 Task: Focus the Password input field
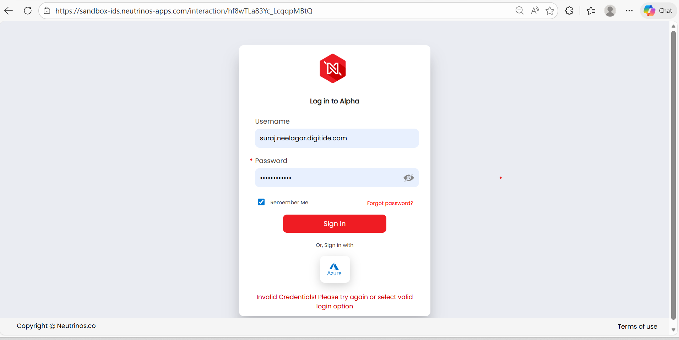337,178
